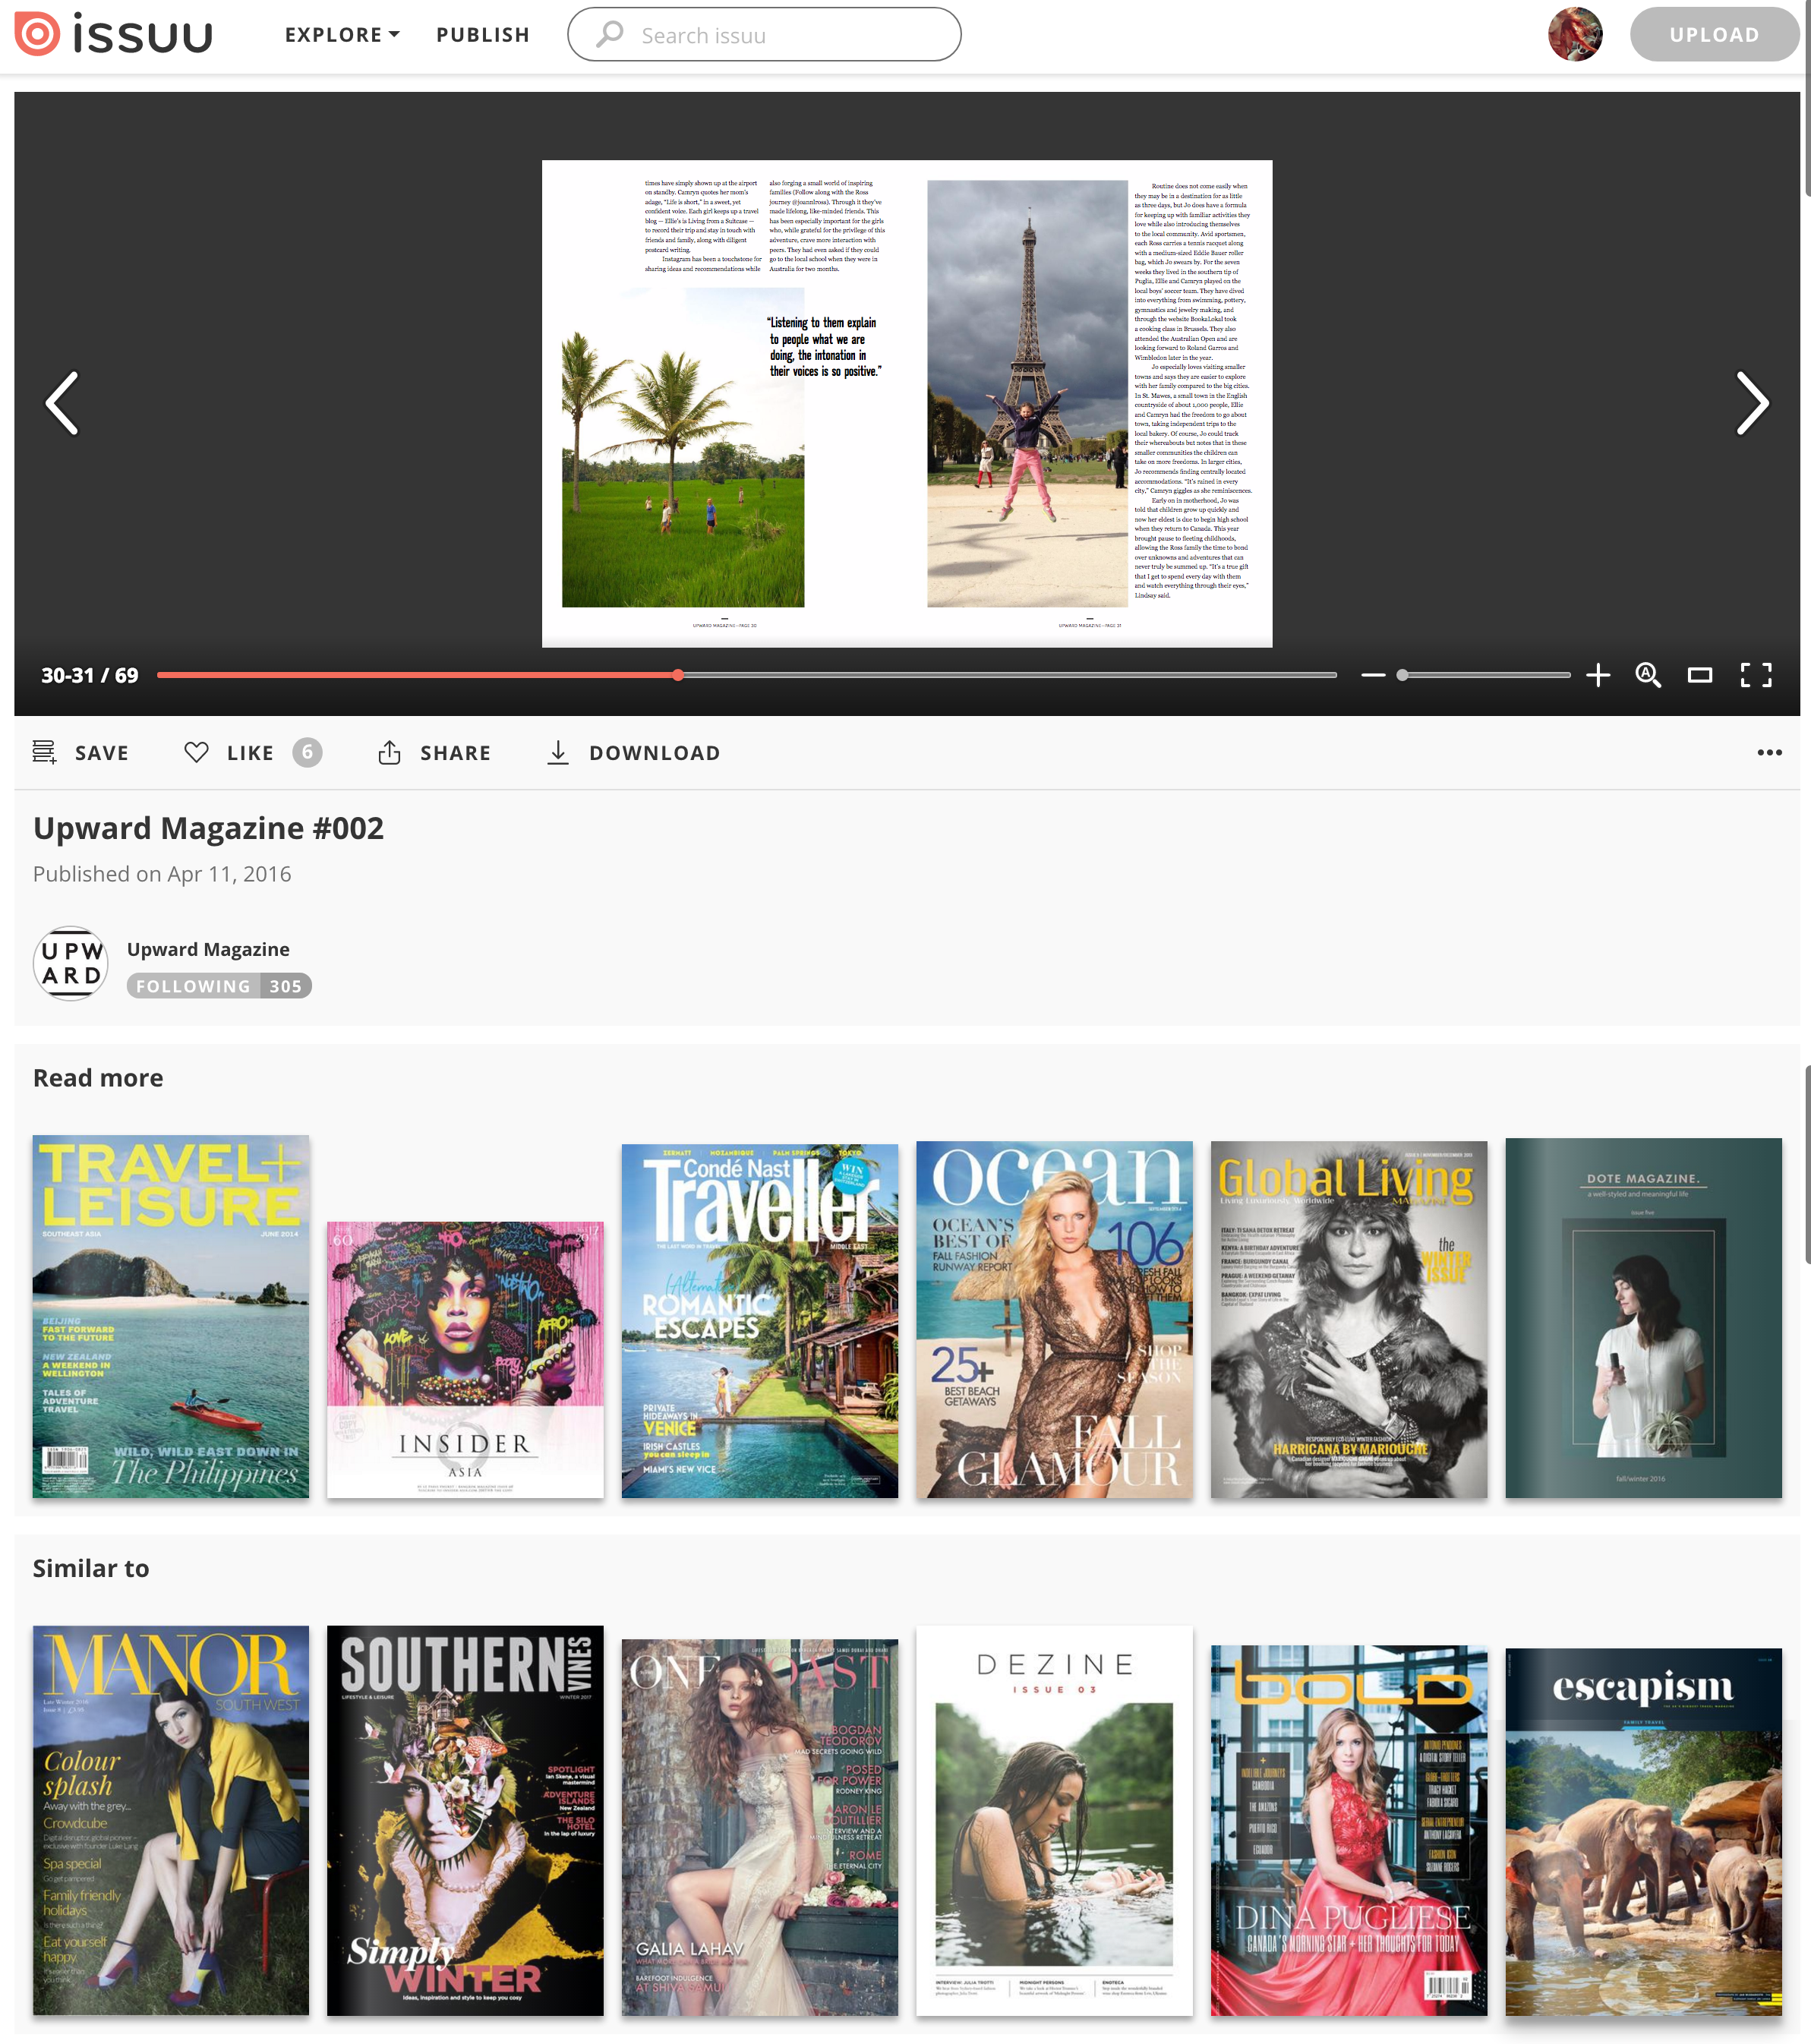Viewport: 1811px width, 2044px height.
Task: Click the Upload button
Action: click(x=1714, y=35)
